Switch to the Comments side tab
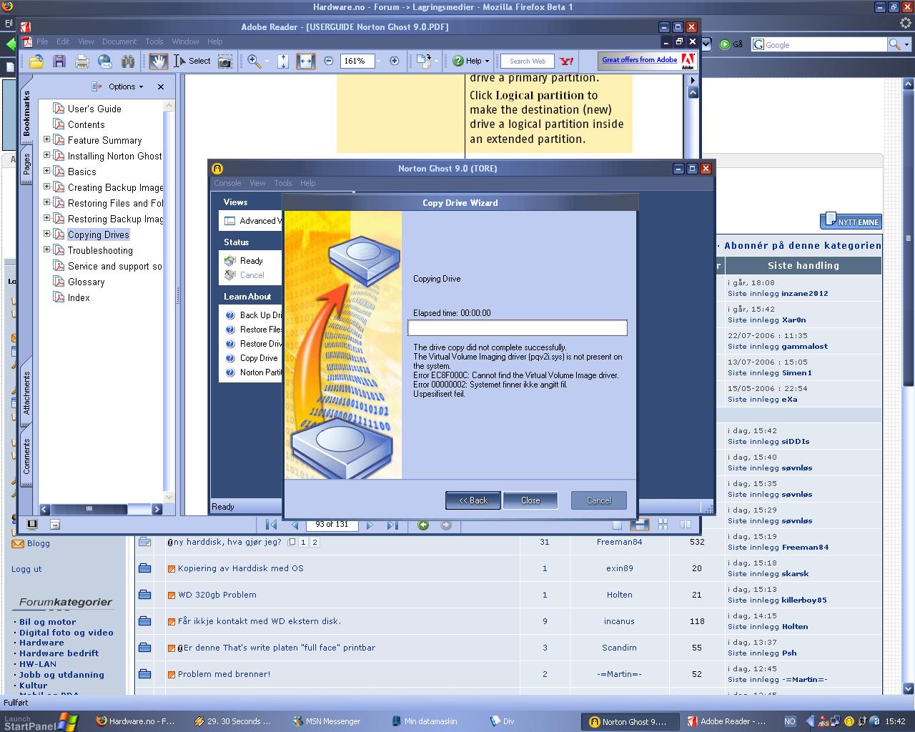 click(26, 456)
